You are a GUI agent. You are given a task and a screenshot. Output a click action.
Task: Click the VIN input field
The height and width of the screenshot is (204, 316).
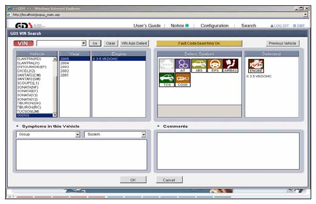[x=59, y=43]
